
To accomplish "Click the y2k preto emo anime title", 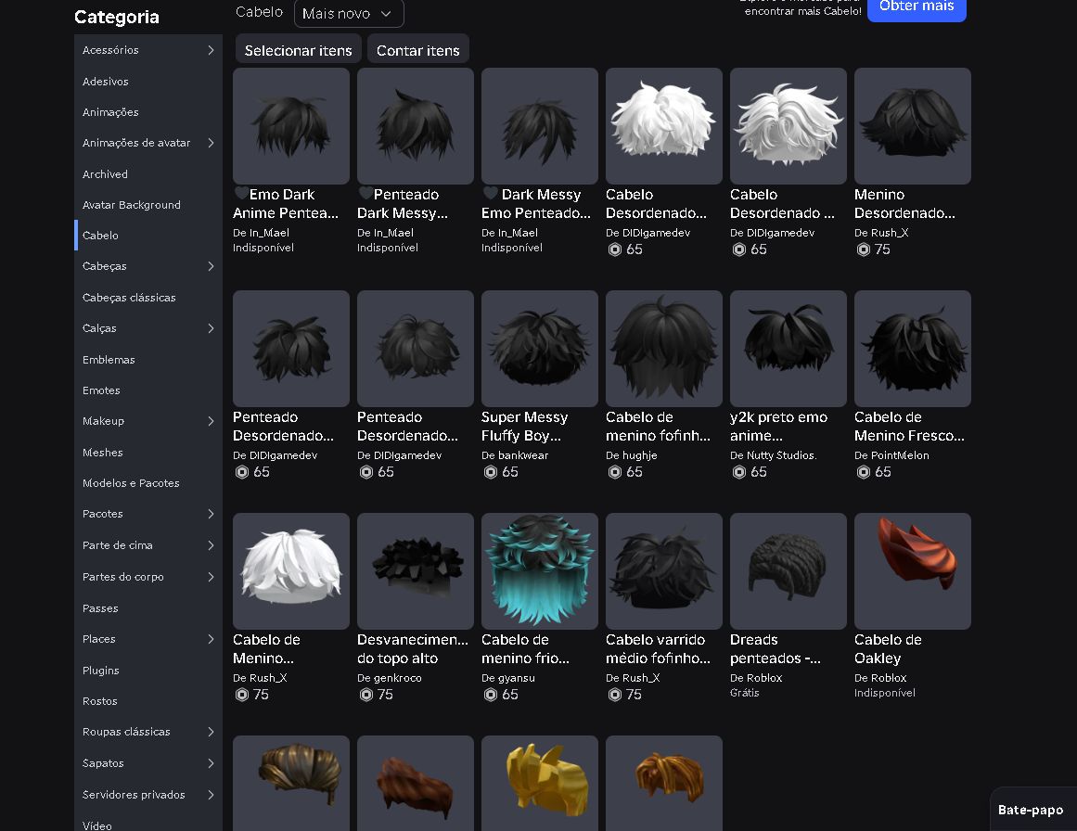I will pyautogui.click(x=779, y=427).
